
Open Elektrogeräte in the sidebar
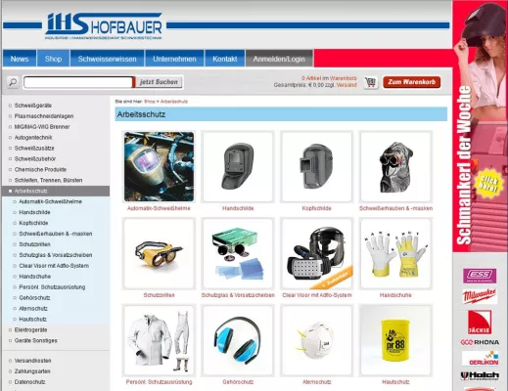coord(30,330)
